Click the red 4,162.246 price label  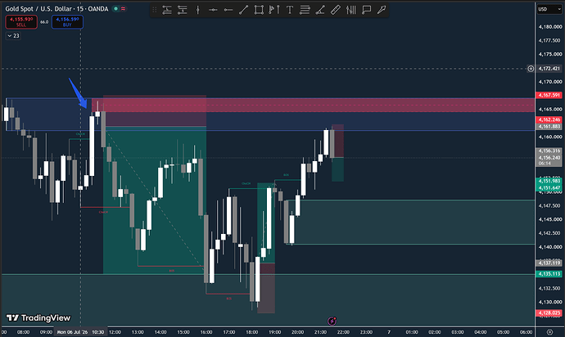[x=549, y=119]
